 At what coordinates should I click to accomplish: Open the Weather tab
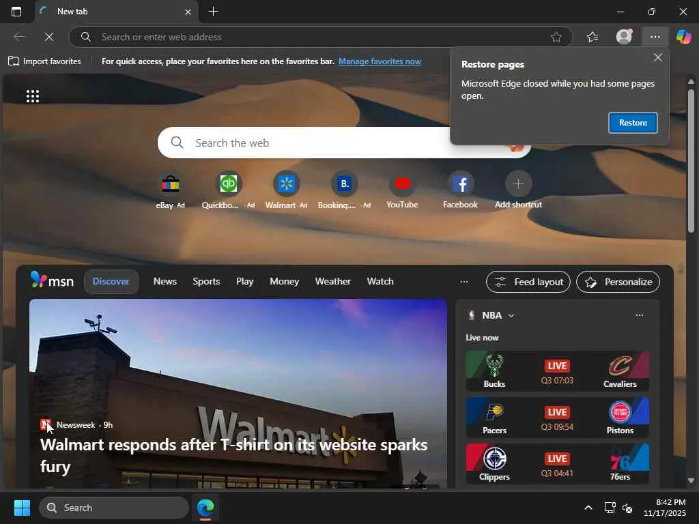(x=332, y=281)
